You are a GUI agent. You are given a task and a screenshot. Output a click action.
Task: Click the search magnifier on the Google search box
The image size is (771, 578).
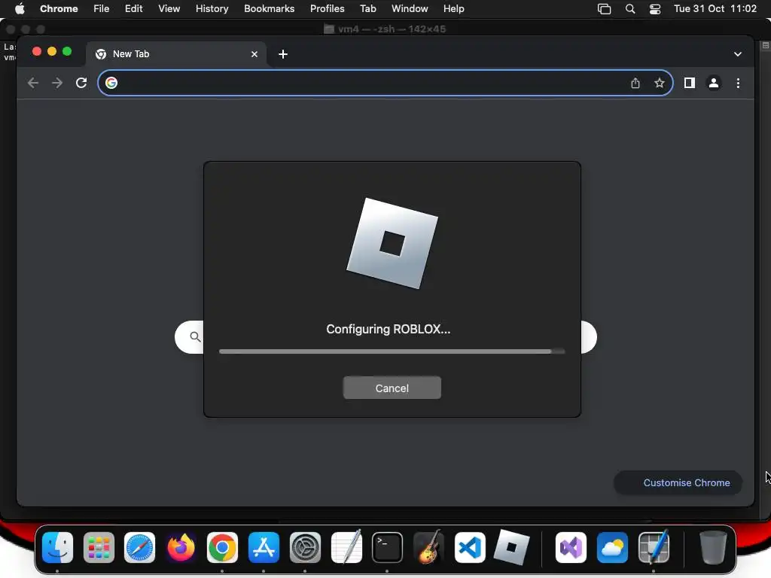pyautogui.click(x=195, y=336)
